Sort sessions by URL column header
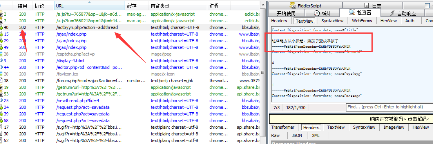This screenshot has width=433, height=144. click(x=89, y=6)
